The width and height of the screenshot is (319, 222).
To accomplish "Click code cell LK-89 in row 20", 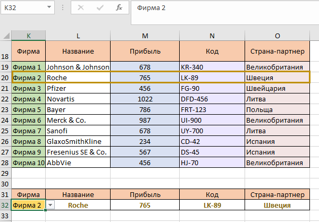I will [x=212, y=78].
